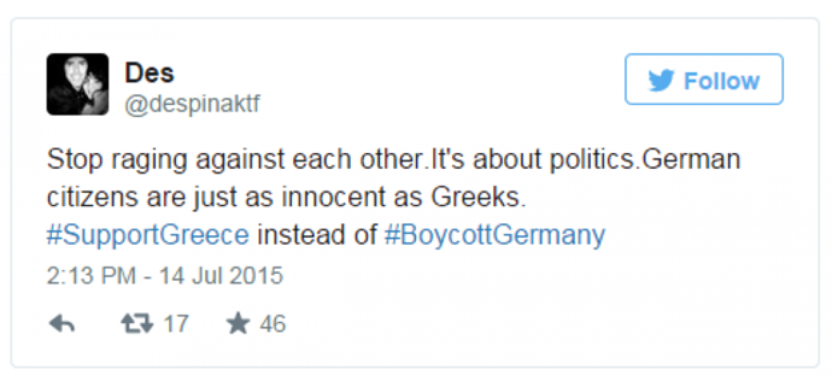
Task: Retweet this tweet using the retweet icon
Action: click(x=136, y=324)
